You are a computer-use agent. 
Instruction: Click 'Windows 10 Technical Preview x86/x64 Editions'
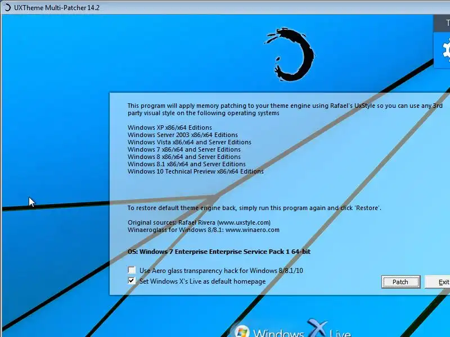[x=195, y=171]
